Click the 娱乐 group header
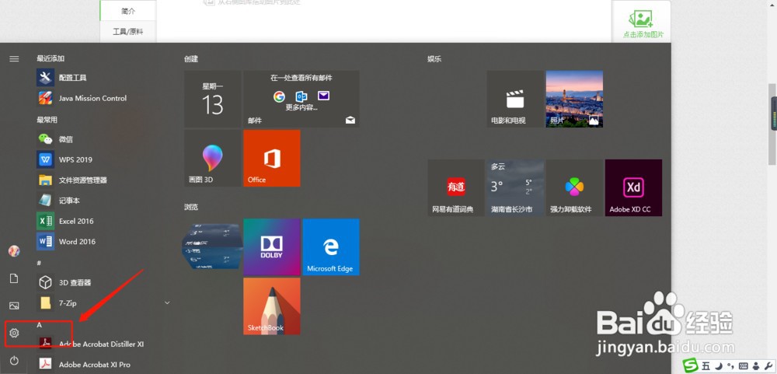The image size is (777, 374). click(434, 58)
